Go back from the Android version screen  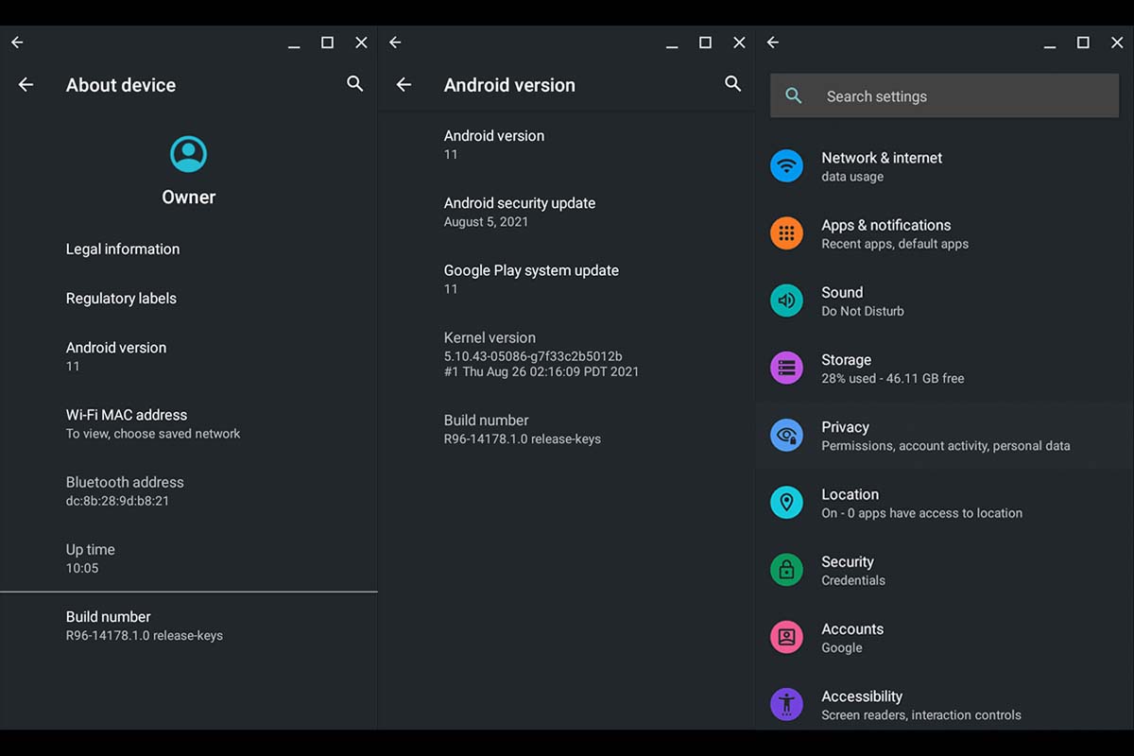click(404, 84)
